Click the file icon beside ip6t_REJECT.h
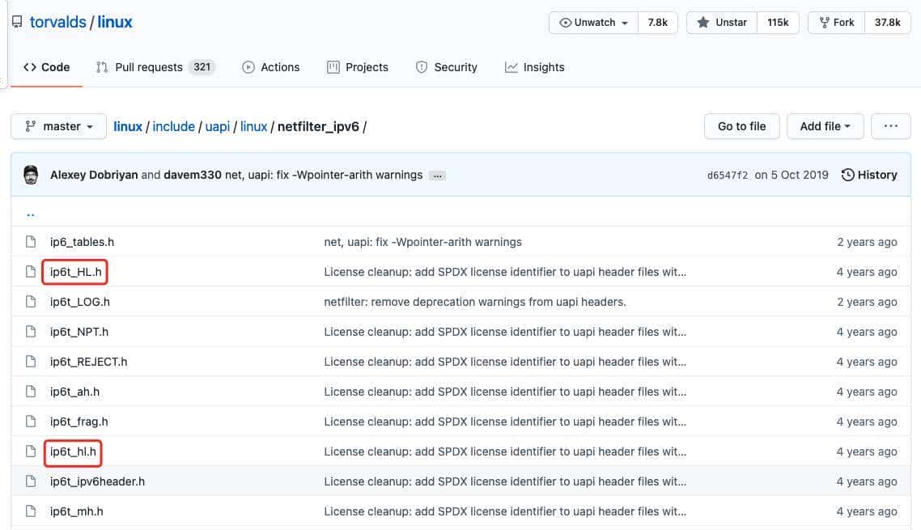921x530 pixels. [x=31, y=362]
